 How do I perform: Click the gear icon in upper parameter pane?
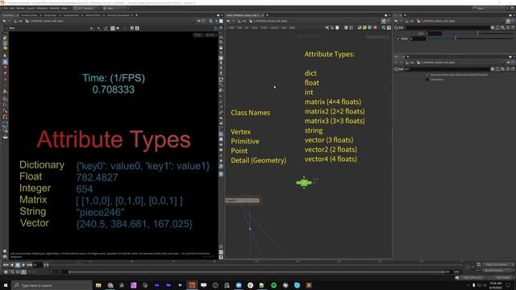[493, 27]
